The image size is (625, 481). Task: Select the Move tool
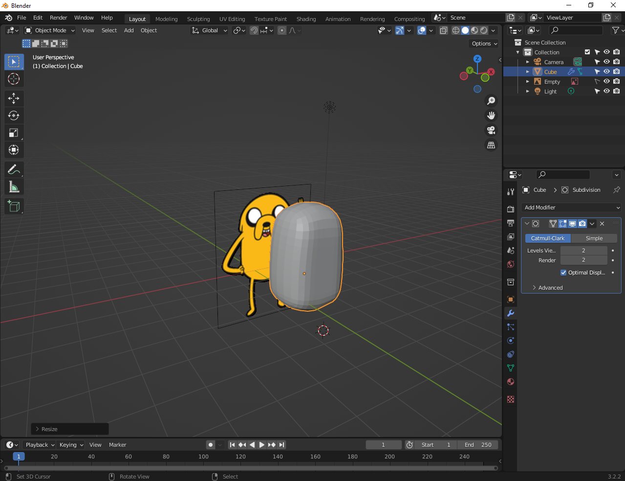(14, 98)
